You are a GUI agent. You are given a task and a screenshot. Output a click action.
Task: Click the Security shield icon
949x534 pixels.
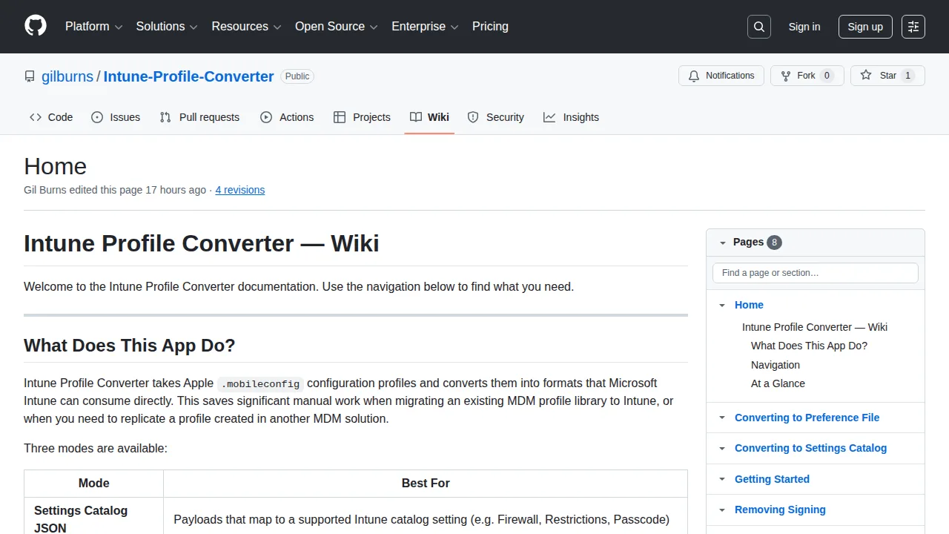tap(473, 117)
